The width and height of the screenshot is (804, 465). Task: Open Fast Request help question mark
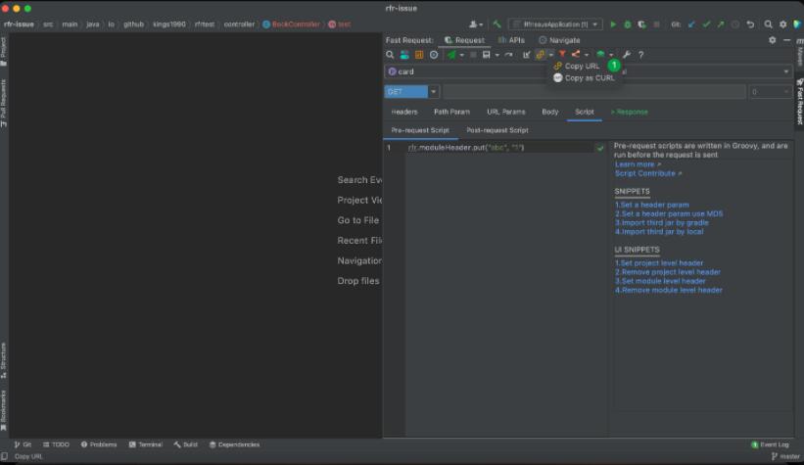(640, 55)
